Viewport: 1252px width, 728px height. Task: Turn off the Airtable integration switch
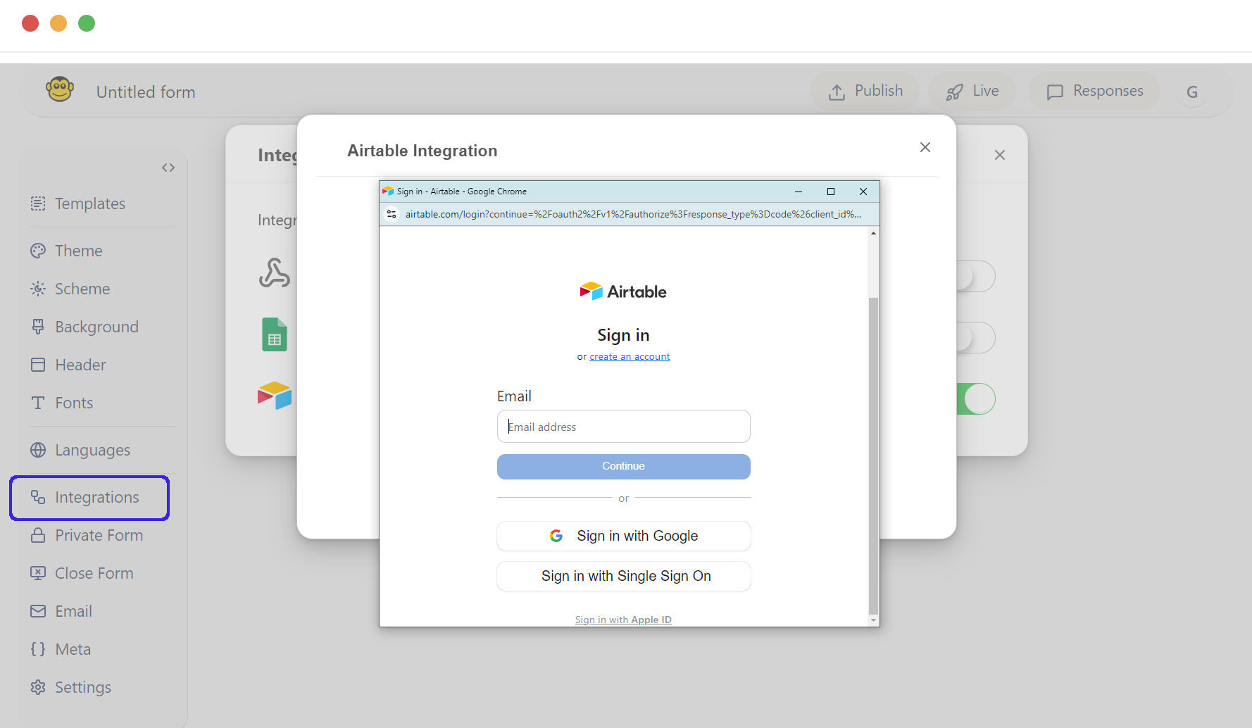(x=975, y=399)
